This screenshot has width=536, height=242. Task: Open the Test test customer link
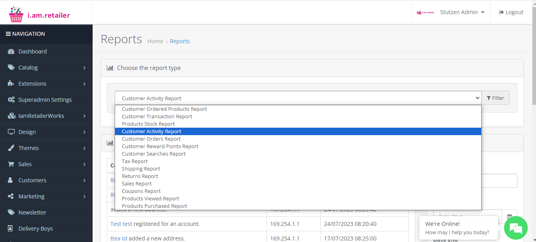(x=121, y=224)
